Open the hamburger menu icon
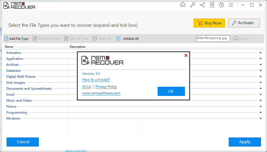Screen dimensions: 267x152 (x=231, y=5)
